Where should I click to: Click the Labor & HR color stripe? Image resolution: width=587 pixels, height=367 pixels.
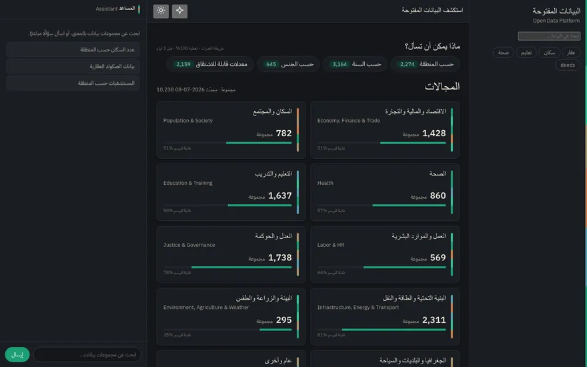pos(452,254)
